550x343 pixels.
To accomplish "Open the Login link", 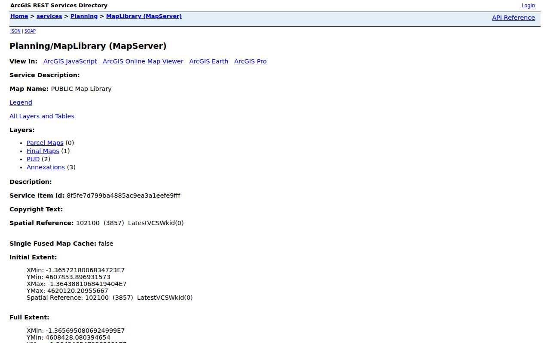I will [x=528, y=6].
